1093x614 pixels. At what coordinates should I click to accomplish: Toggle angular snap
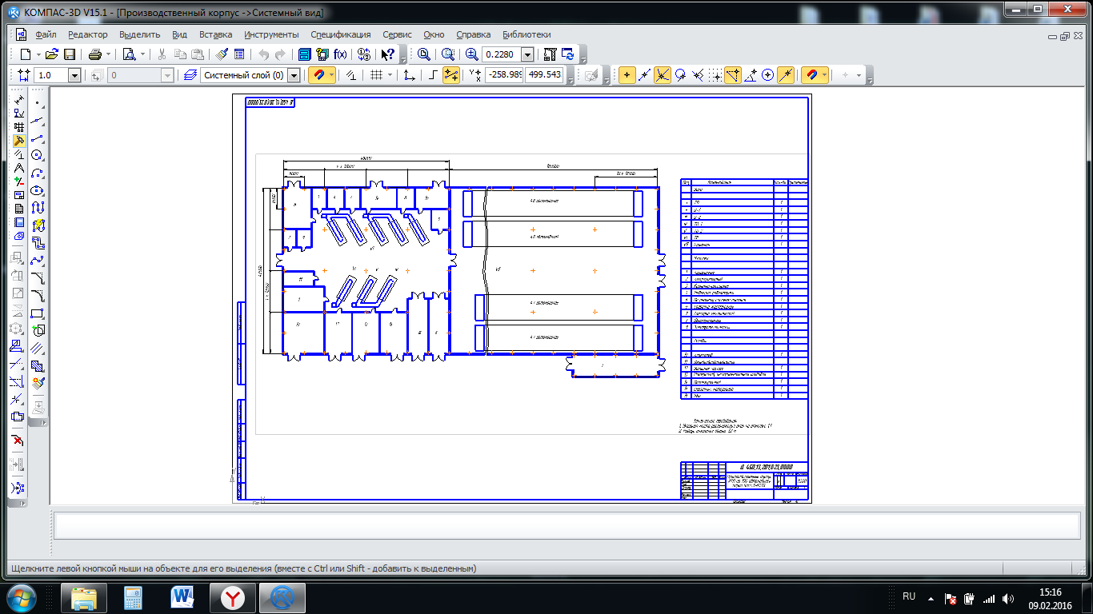(x=751, y=75)
